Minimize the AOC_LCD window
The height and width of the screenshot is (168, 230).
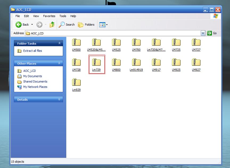(x=206, y=10)
